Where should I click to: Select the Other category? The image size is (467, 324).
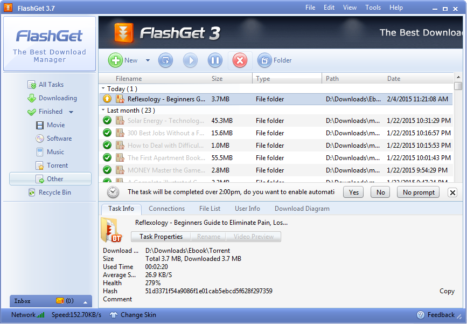(50, 179)
